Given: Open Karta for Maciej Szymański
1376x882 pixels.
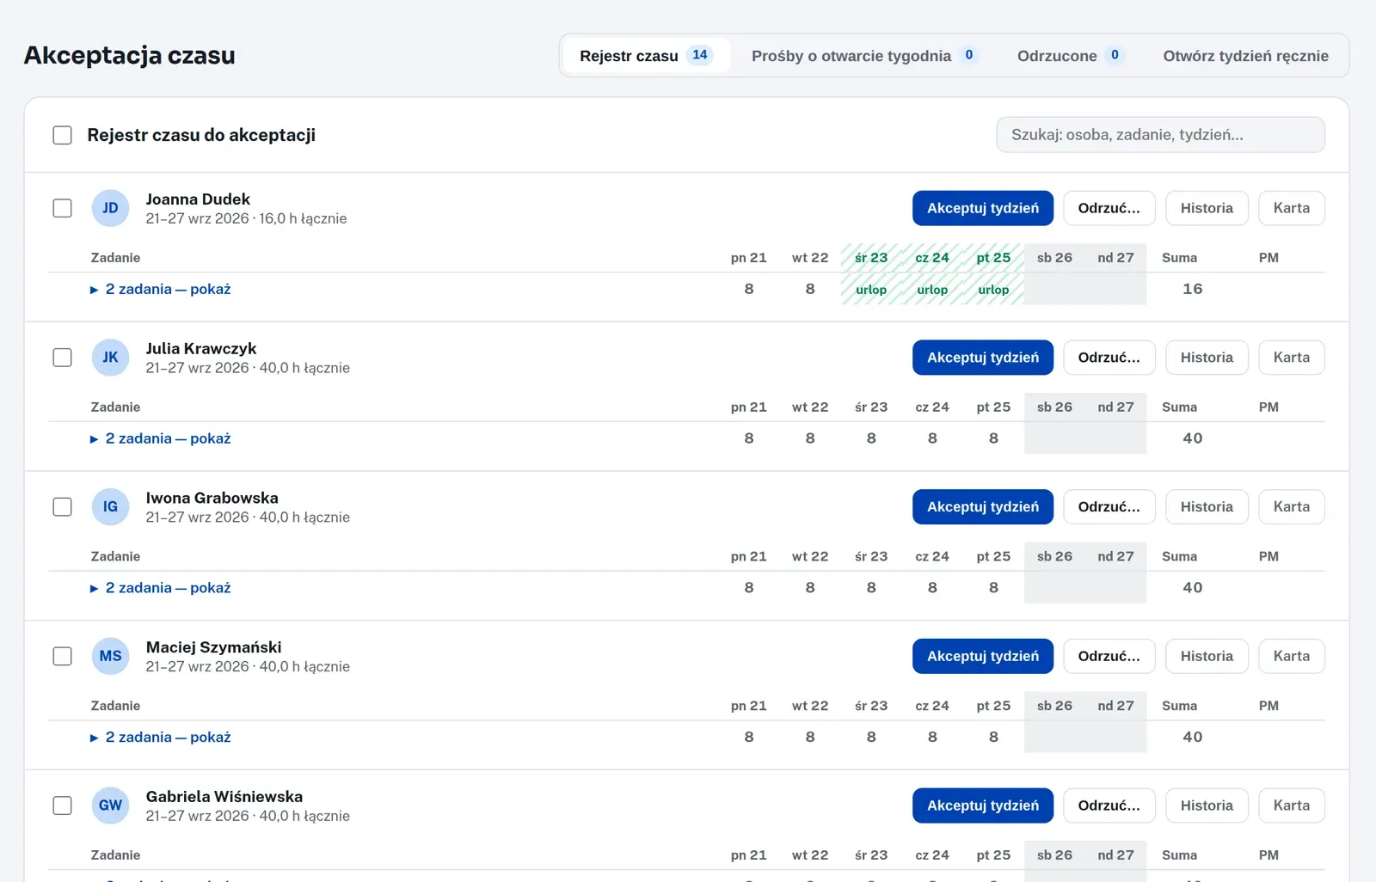Looking at the screenshot, I should coord(1292,656).
